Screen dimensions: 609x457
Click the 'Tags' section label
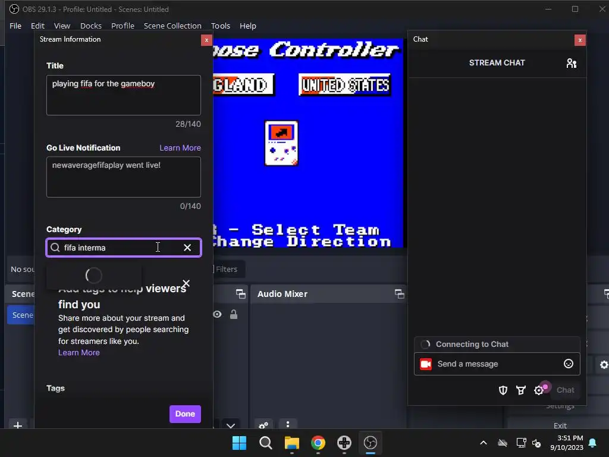tap(55, 388)
